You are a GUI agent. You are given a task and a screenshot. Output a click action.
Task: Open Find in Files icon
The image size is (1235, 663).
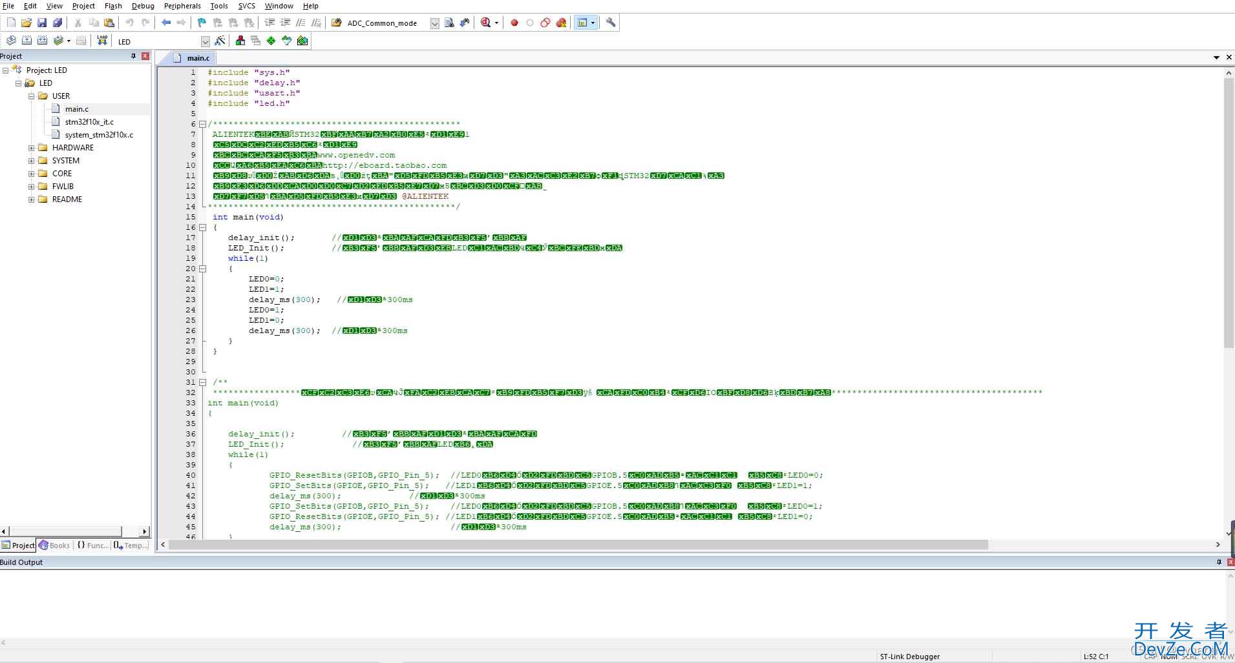tap(336, 23)
